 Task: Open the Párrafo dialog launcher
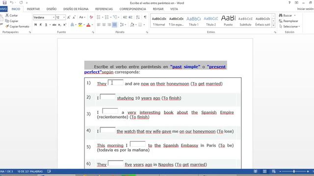(x=147, y=32)
